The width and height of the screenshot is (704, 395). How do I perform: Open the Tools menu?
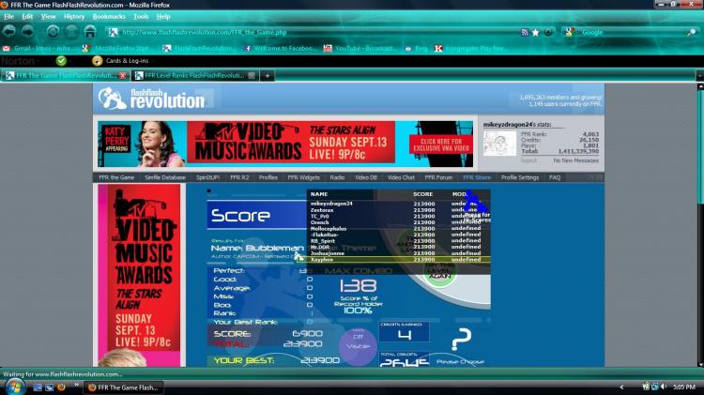(x=141, y=17)
